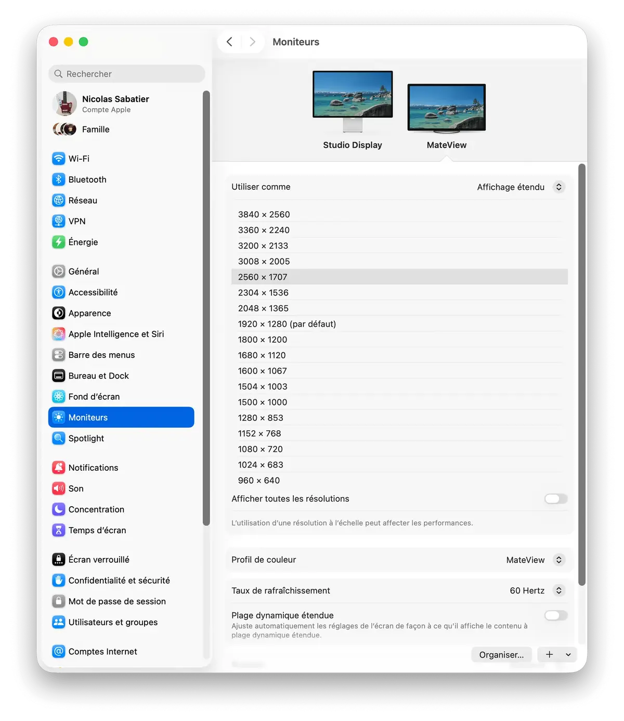Image resolution: width=624 pixels, height=721 pixels.
Task: Click the Général gear icon
Action: (59, 272)
